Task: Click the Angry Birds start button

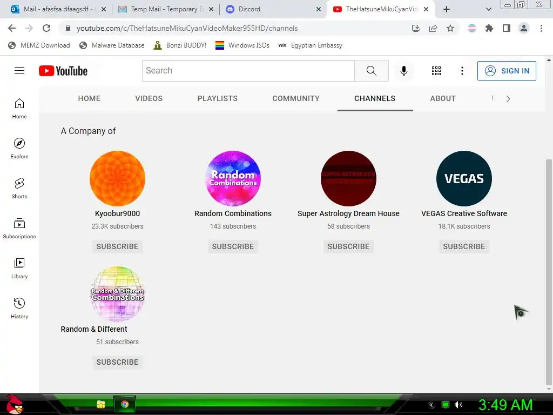Action: [x=15, y=404]
